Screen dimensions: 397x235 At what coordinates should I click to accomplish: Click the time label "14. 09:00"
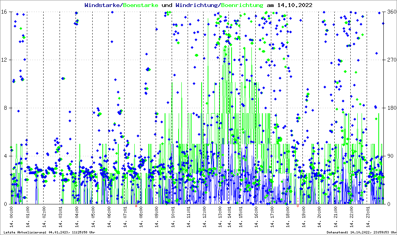click(156, 217)
